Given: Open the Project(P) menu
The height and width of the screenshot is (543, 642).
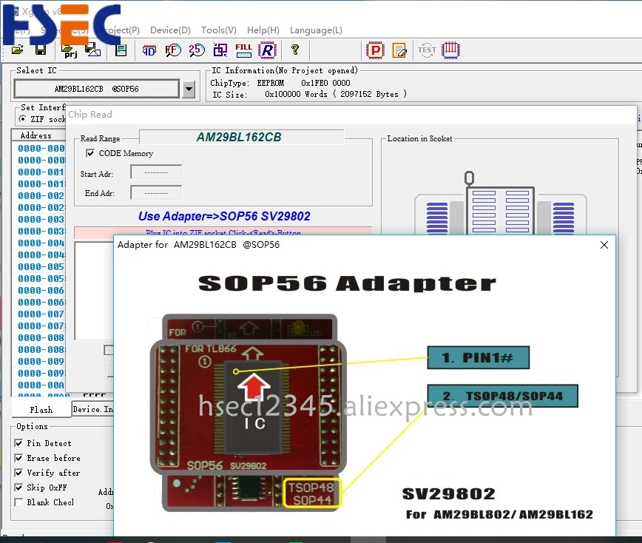Looking at the screenshot, I should [x=121, y=30].
